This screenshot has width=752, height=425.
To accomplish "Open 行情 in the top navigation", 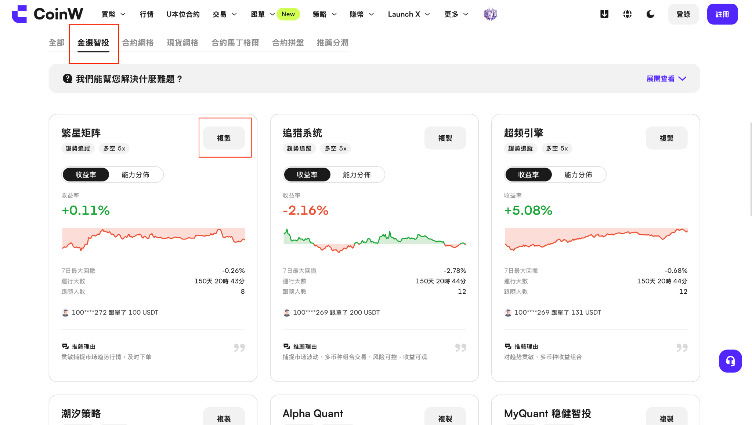I will 147,14.
